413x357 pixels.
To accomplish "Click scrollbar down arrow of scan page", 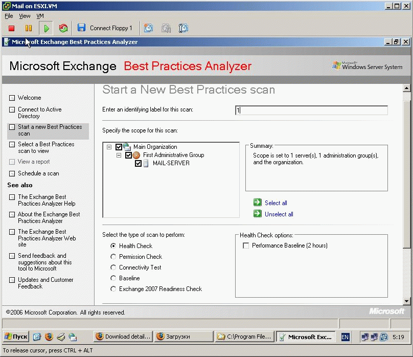I will pyautogui.click(x=406, y=301).
